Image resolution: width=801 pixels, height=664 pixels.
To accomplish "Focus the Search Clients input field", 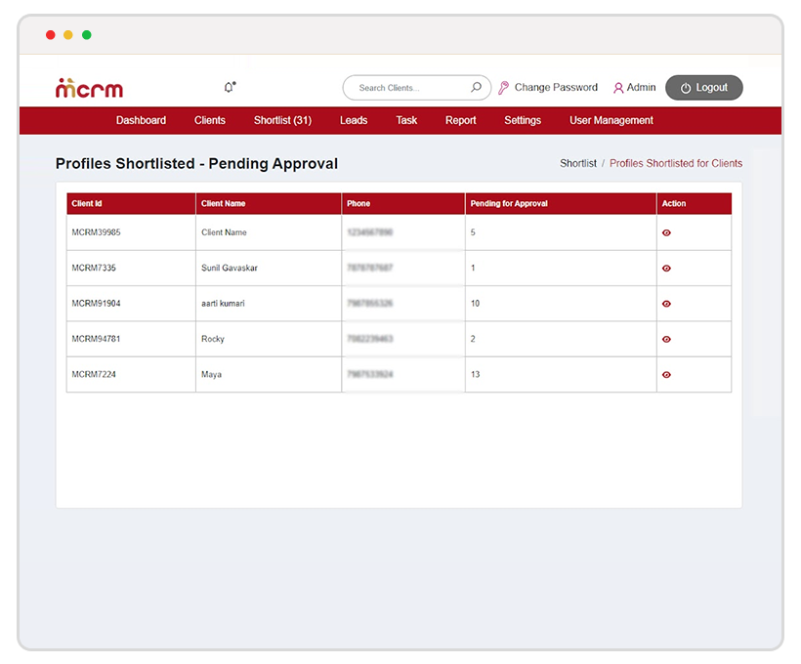I will (410, 88).
